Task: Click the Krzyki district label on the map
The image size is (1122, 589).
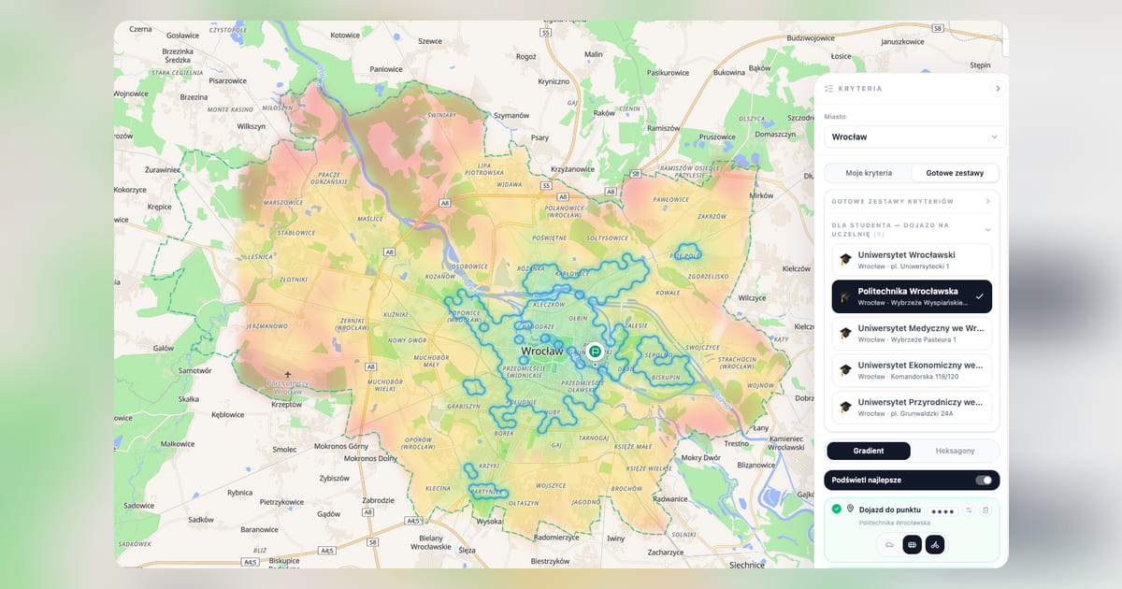Action: tap(488, 466)
